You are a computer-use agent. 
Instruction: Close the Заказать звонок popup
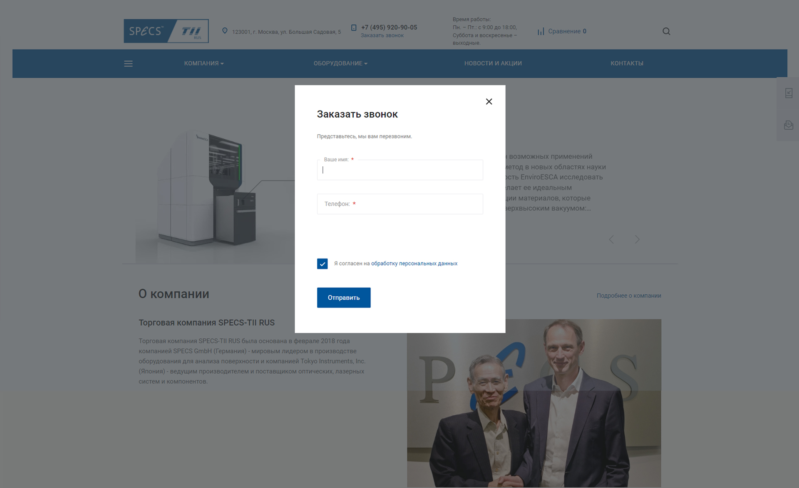coord(489,101)
